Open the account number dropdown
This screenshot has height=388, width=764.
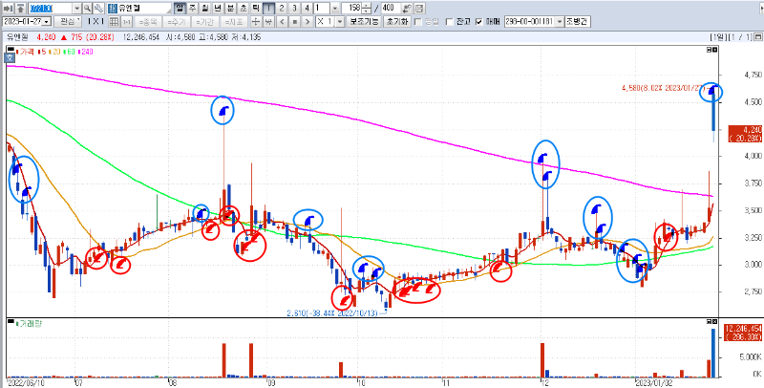point(560,22)
